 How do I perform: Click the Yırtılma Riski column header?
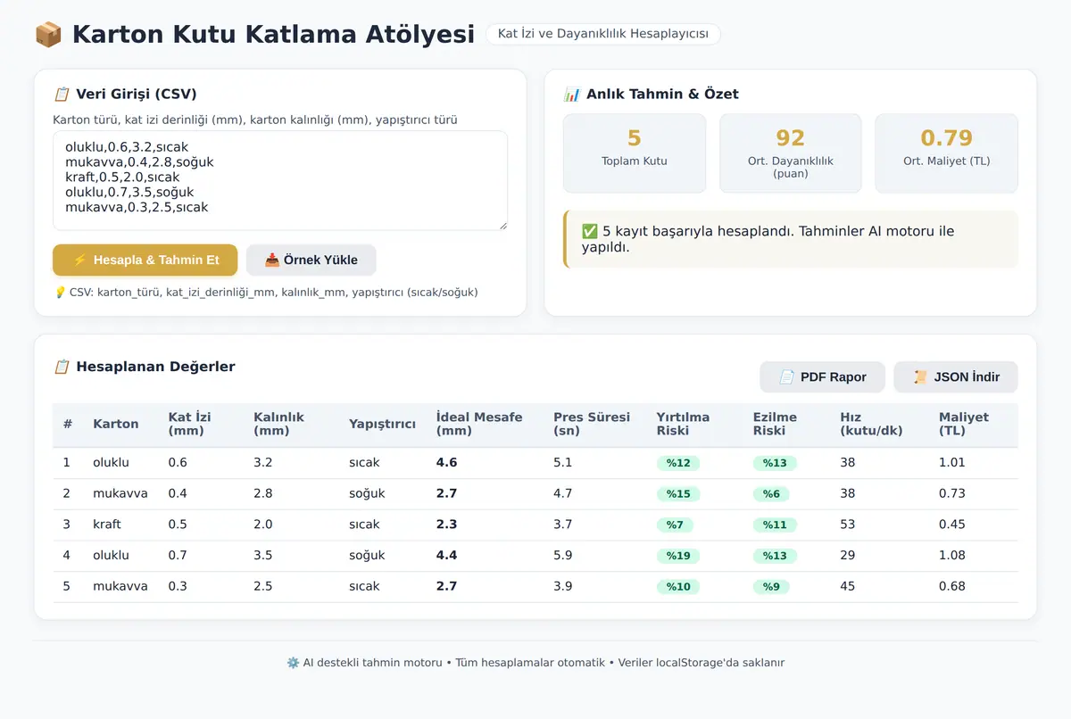pyautogui.click(x=683, y=424)
